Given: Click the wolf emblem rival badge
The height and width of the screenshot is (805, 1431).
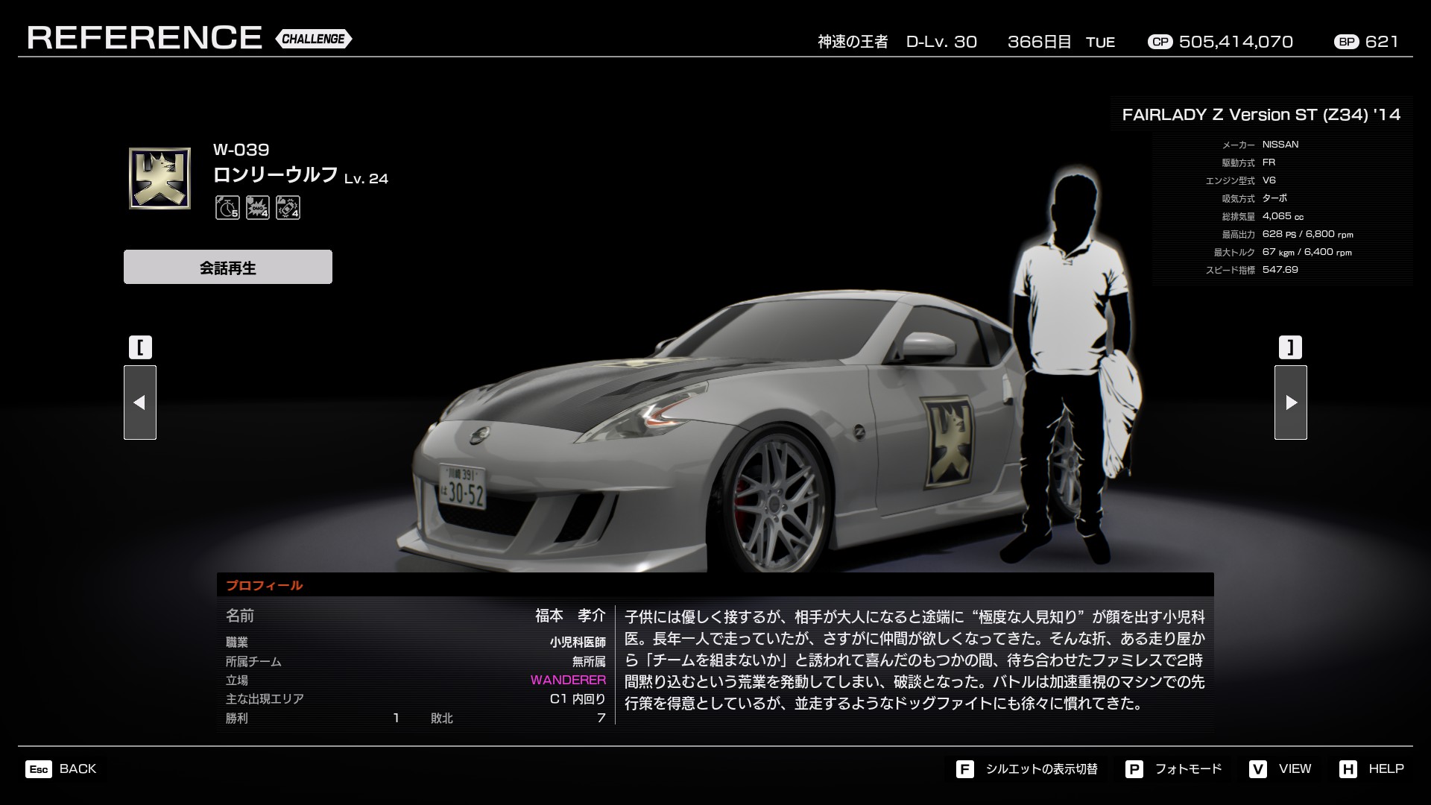Looking at the screenshot, I should (x=159, y=178).
